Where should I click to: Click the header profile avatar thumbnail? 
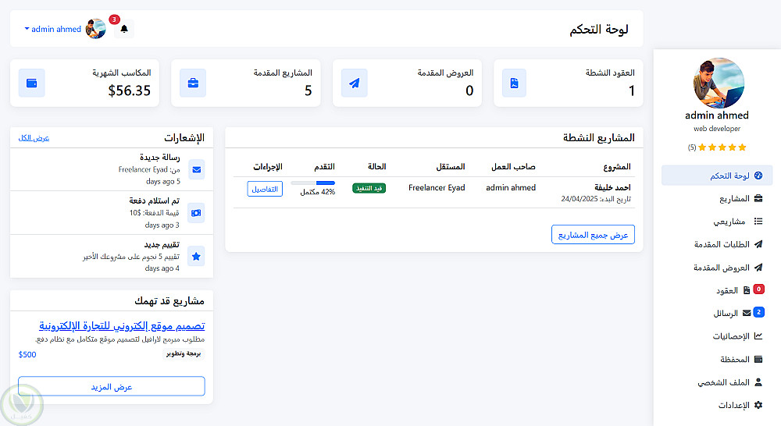[95, 29]
